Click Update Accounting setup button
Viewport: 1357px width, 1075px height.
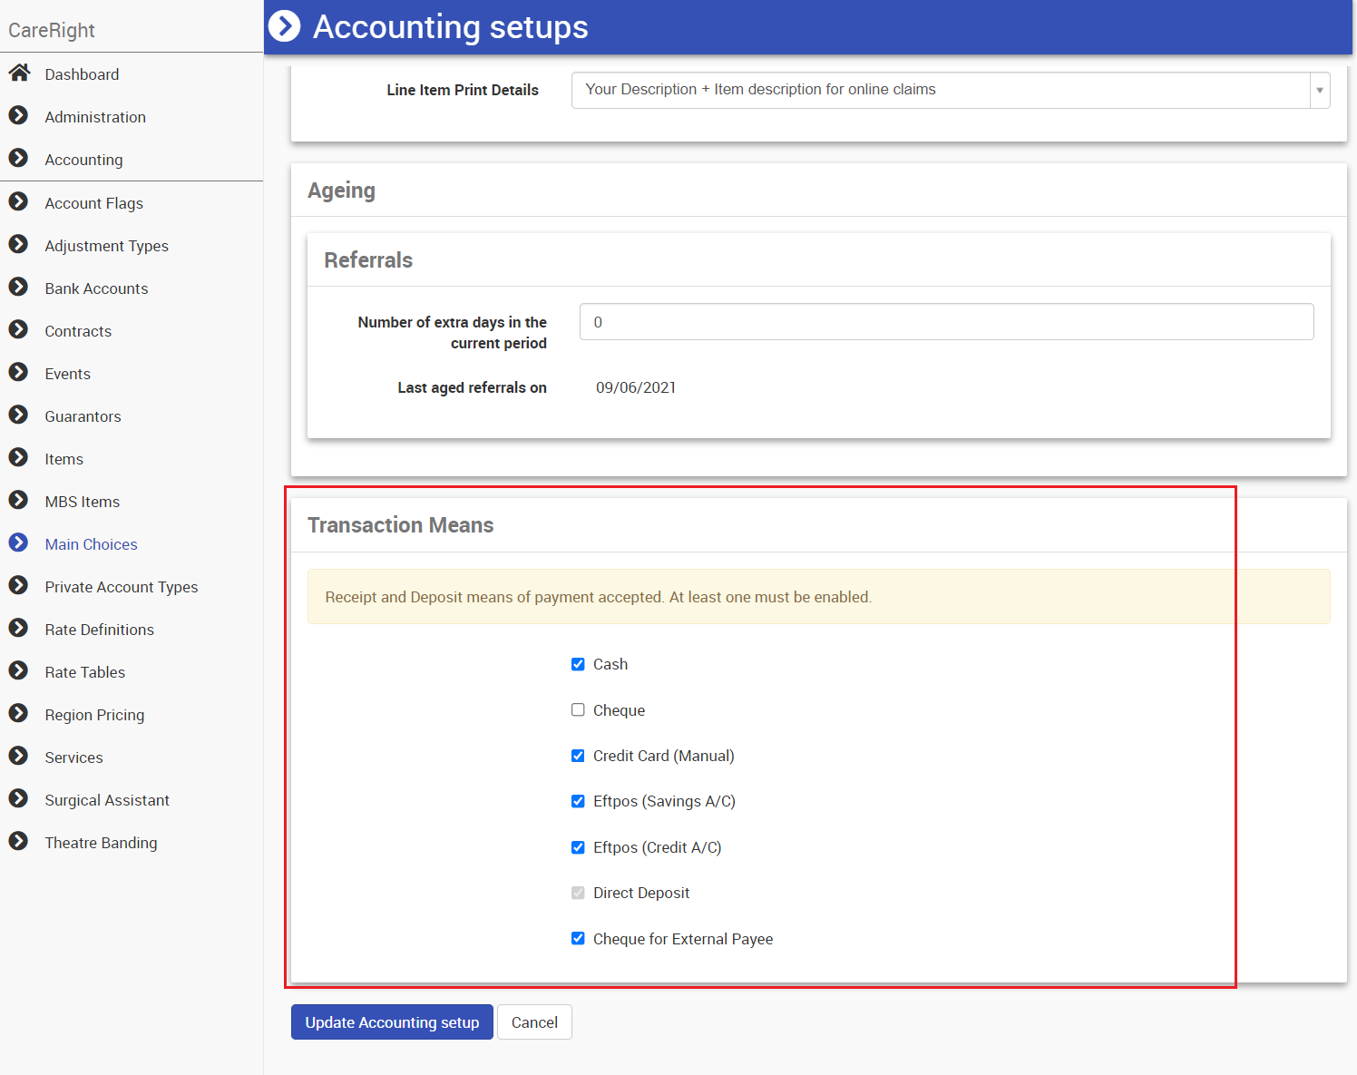click(x=392, y=1022)
